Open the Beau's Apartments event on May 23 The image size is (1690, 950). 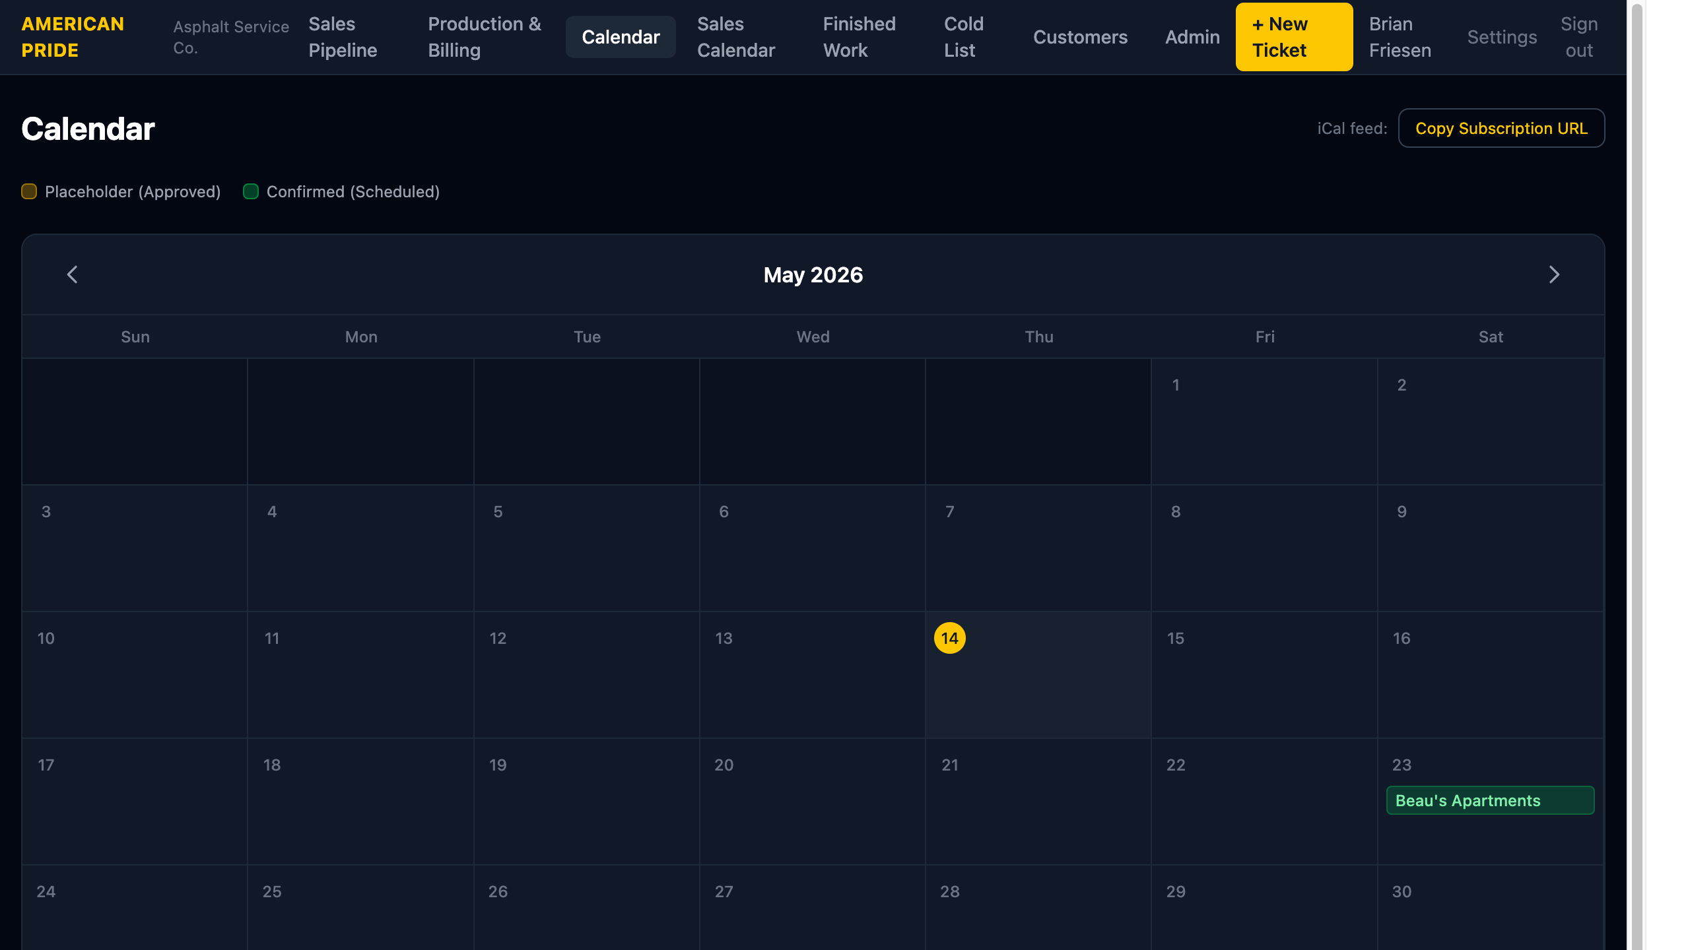point(1490,800)
